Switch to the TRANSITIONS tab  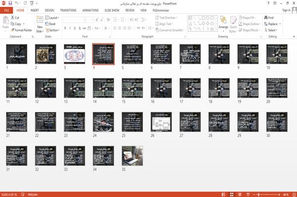pos(68,10)
